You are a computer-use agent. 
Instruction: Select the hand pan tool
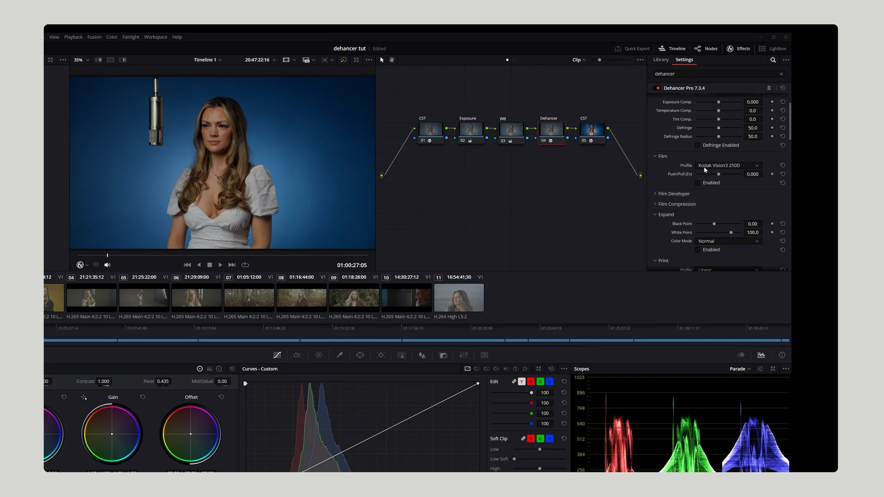392,60
